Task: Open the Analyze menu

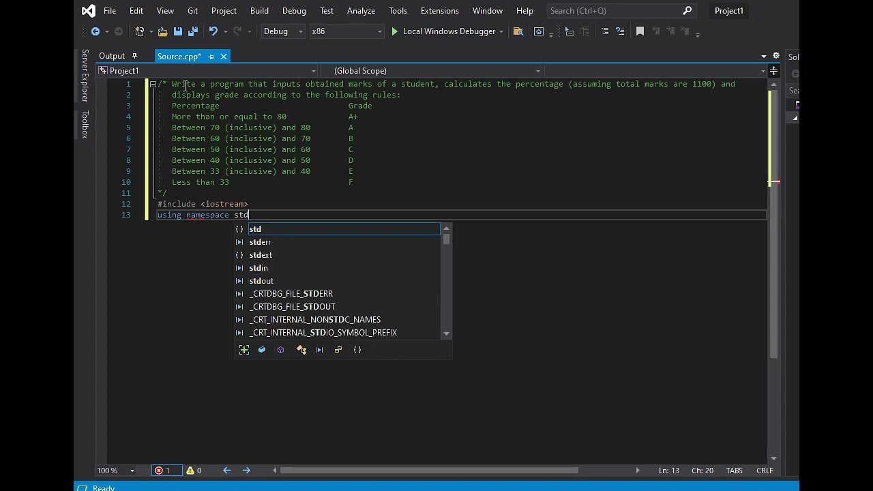Action: click(x=361, y=11)
